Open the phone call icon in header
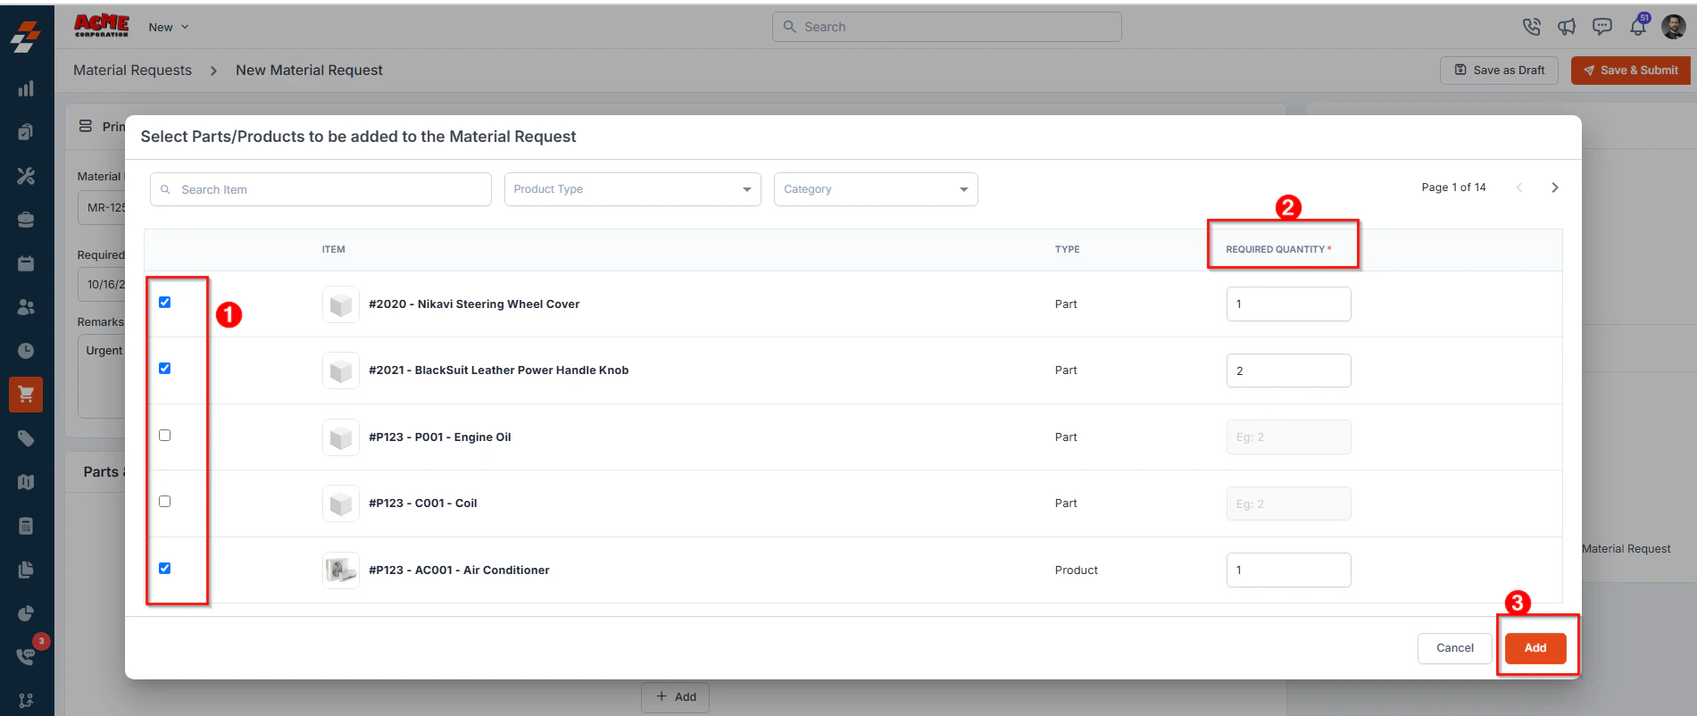 click(1532, 27)
